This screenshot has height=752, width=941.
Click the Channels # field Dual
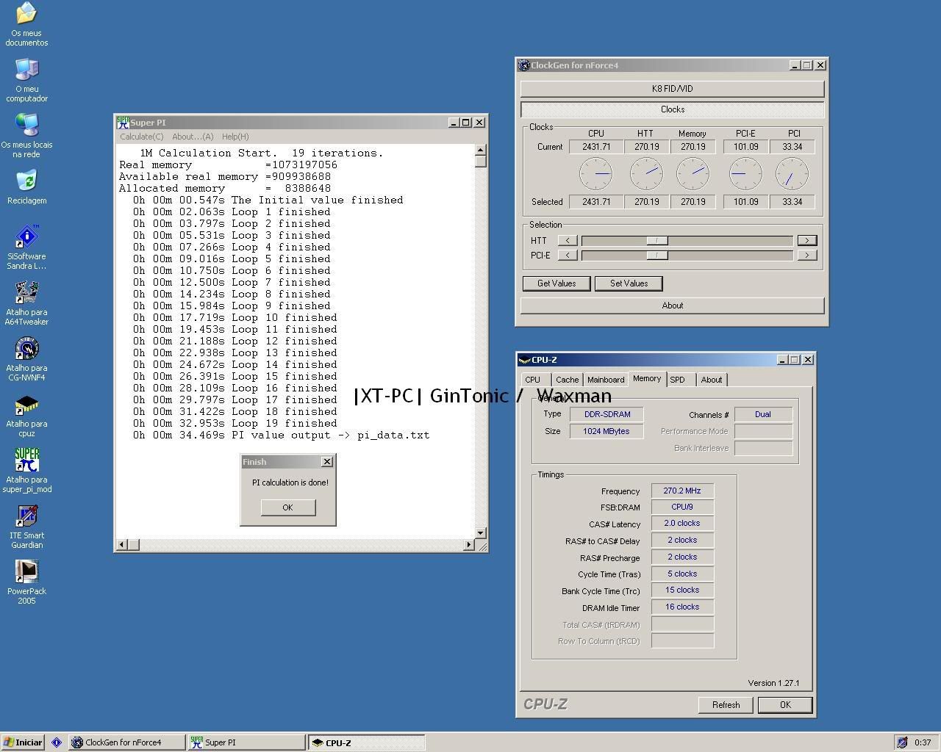point(763,414)
